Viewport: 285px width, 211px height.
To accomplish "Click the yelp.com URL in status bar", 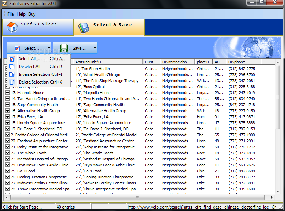I will (202, 207).
